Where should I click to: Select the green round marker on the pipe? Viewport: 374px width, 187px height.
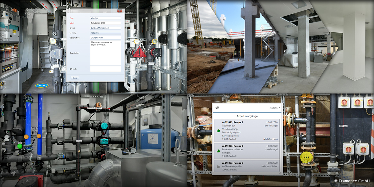click(x=20, y=146)
